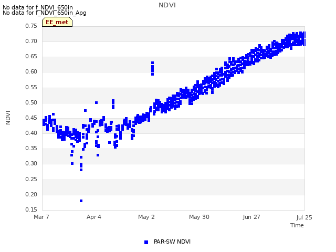Viewport: 336px width, 252px height.
Task: Click the data point near 0.33 right of Apr 4
Action: point(98,155)
